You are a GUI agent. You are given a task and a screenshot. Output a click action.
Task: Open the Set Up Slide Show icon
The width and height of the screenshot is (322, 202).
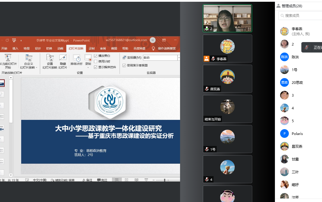coord(50,61)
